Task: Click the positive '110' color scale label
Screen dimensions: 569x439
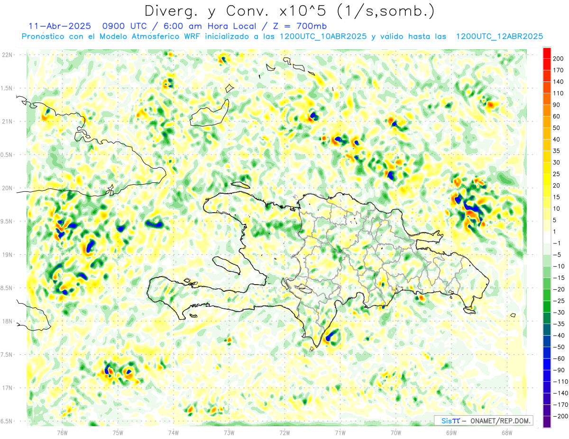Action: [558, 93]
